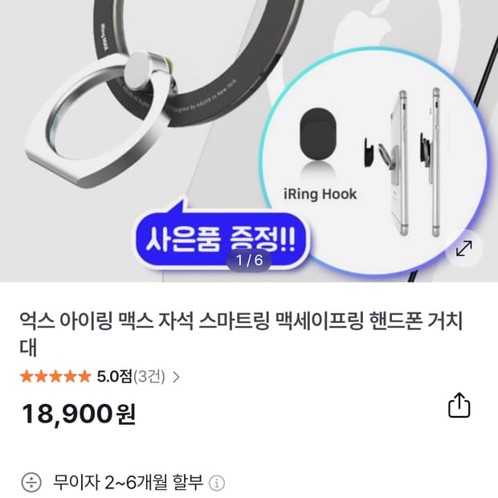Viewport: 498px width, 498px height.
Task: Tap the product title 억스 아이링 맥스
Action: tap(240, 334)
